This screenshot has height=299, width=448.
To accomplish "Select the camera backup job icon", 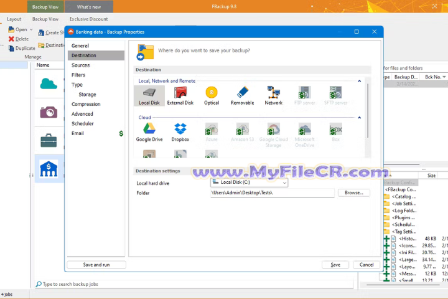I will click(49, 112).
